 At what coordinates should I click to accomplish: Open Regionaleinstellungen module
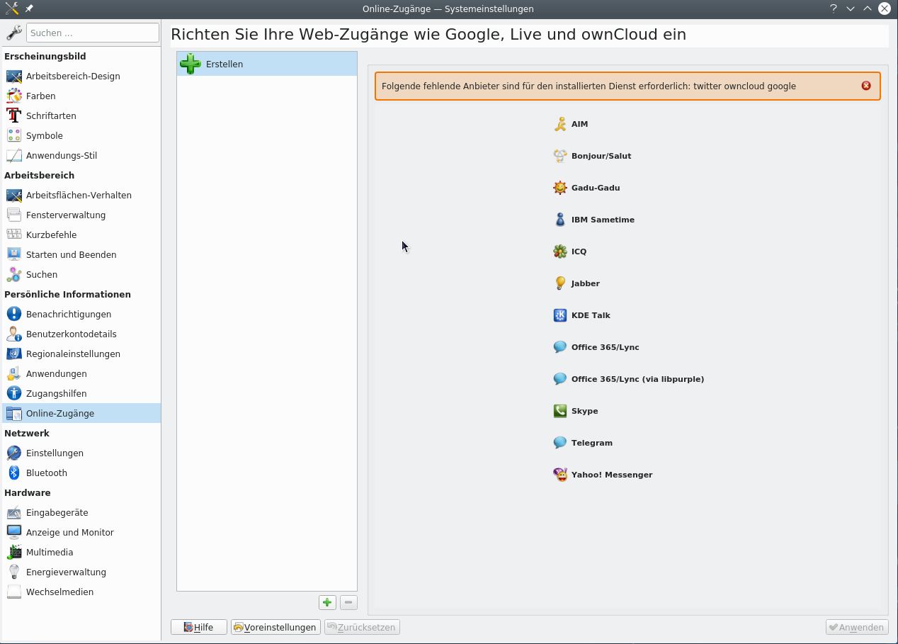coord(81,354)
